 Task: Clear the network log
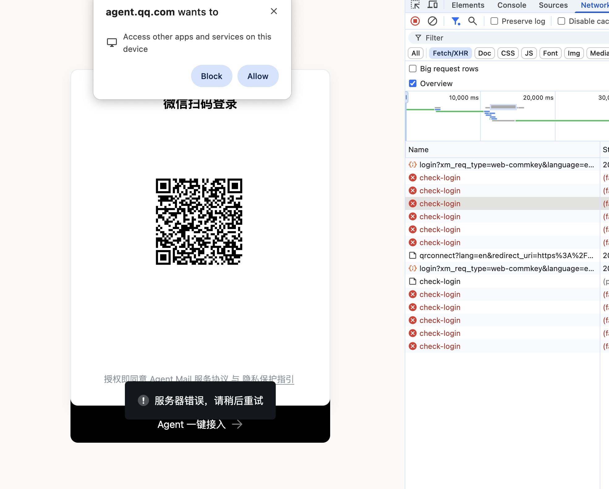click(x=432, y=21)
